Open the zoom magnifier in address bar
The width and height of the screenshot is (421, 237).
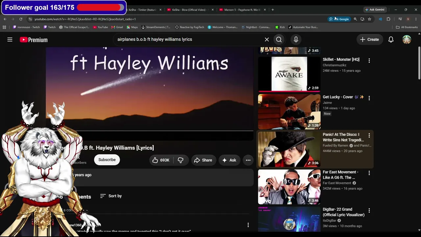coord(355,19)
